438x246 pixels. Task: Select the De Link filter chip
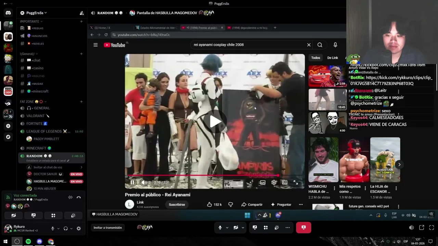click(x=332, y=58)
